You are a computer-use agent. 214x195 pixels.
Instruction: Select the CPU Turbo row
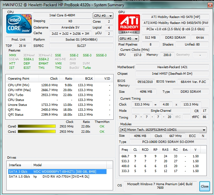59,95
